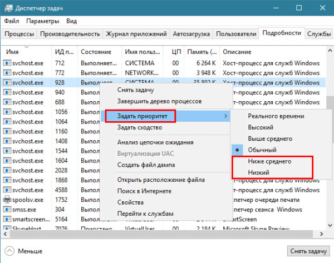The height and width of the screenshot is (263, 334).
Task: Click horizontal scrollbar right arrow
Action: 321,234
